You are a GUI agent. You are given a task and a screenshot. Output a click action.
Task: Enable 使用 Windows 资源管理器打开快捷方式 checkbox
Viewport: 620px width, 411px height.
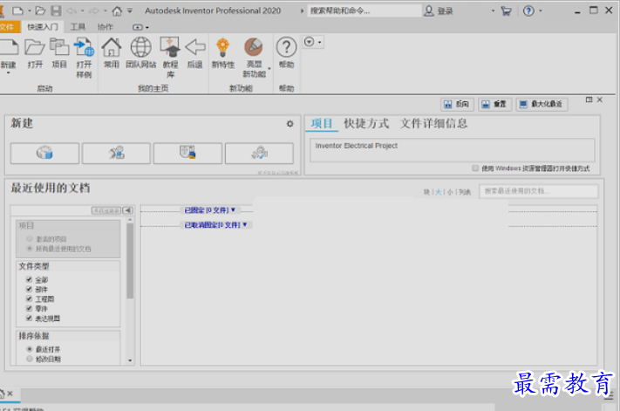click(x=475, y=168)
